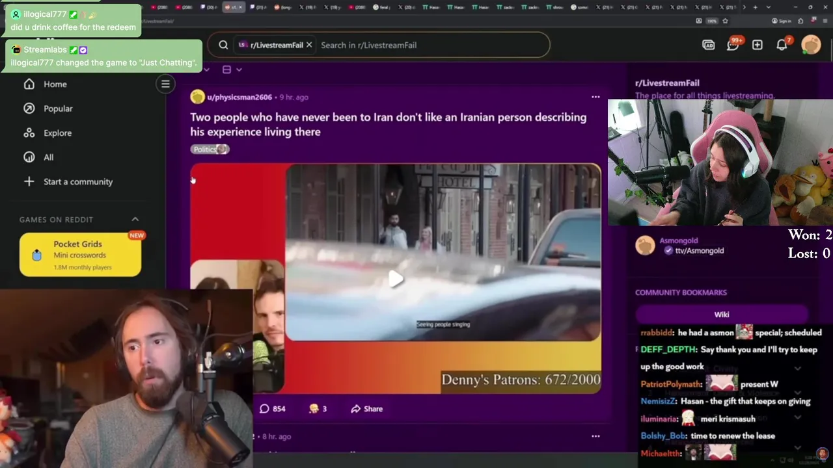Screen dimensions: 833x468
Task: Open a new browser tab
Action: click(x=755, y=7)
